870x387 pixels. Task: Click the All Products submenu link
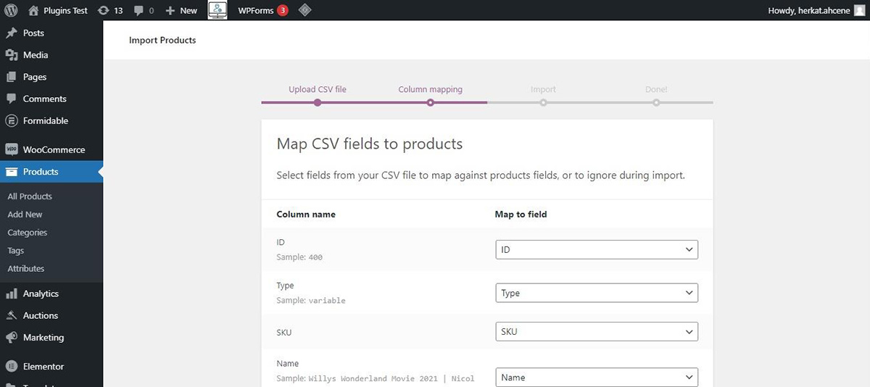point(30,196)
